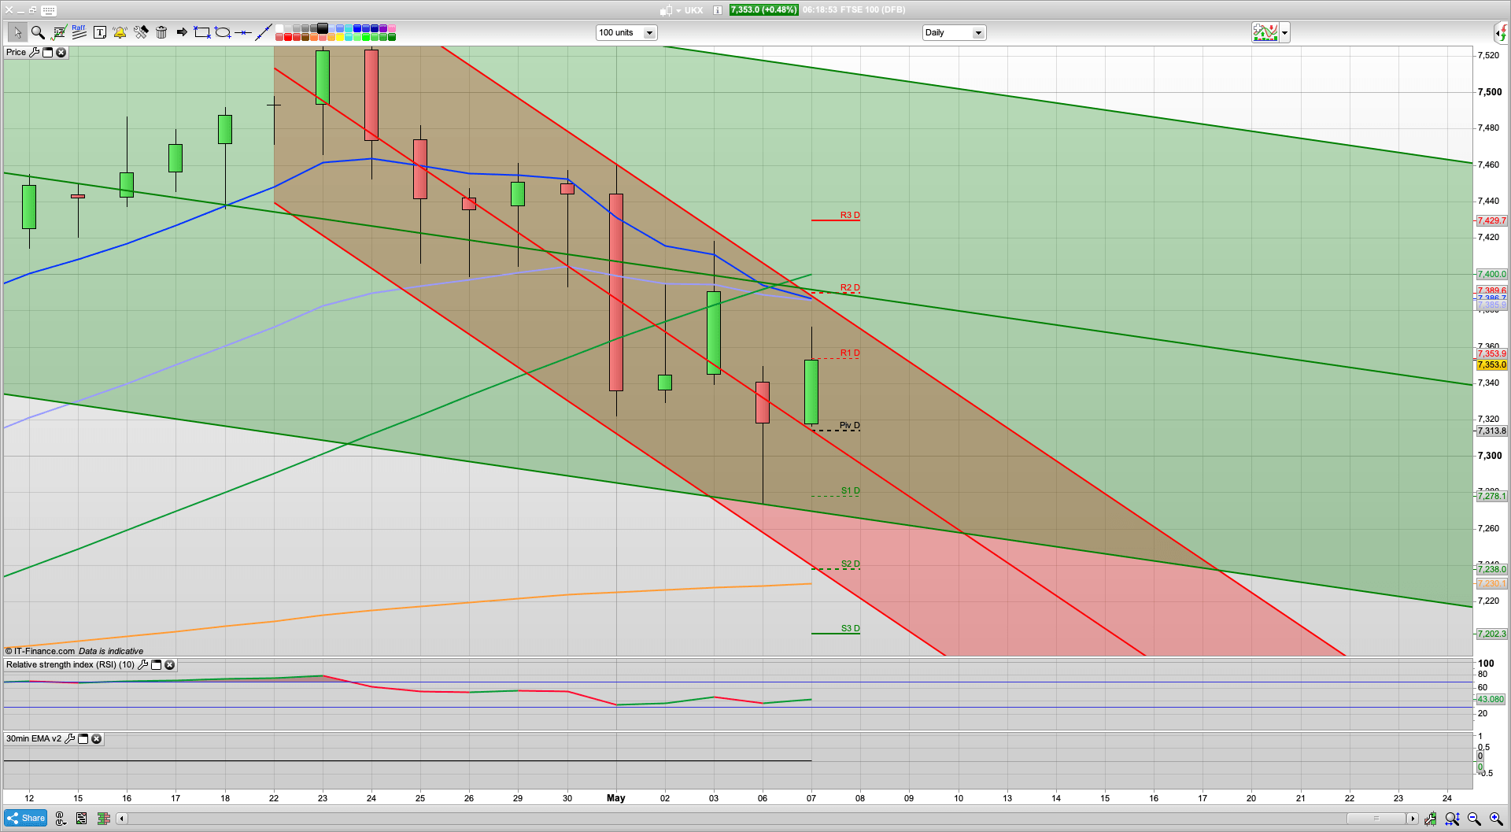The image size is (1511, 832).
Task: Activate the Raff regression channel tool
Action: pos(79,32)
